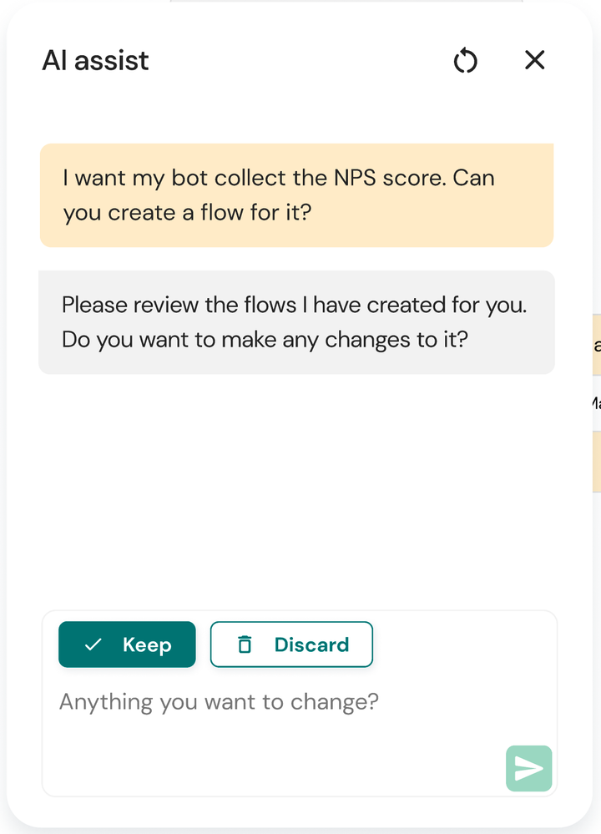601x834 pixels.
Task: Click 'you create a flow for it?' text
Action: tap(187, 213)
